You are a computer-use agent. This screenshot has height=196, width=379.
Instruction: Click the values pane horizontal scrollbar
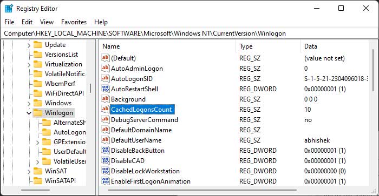[x=202, y=190]
